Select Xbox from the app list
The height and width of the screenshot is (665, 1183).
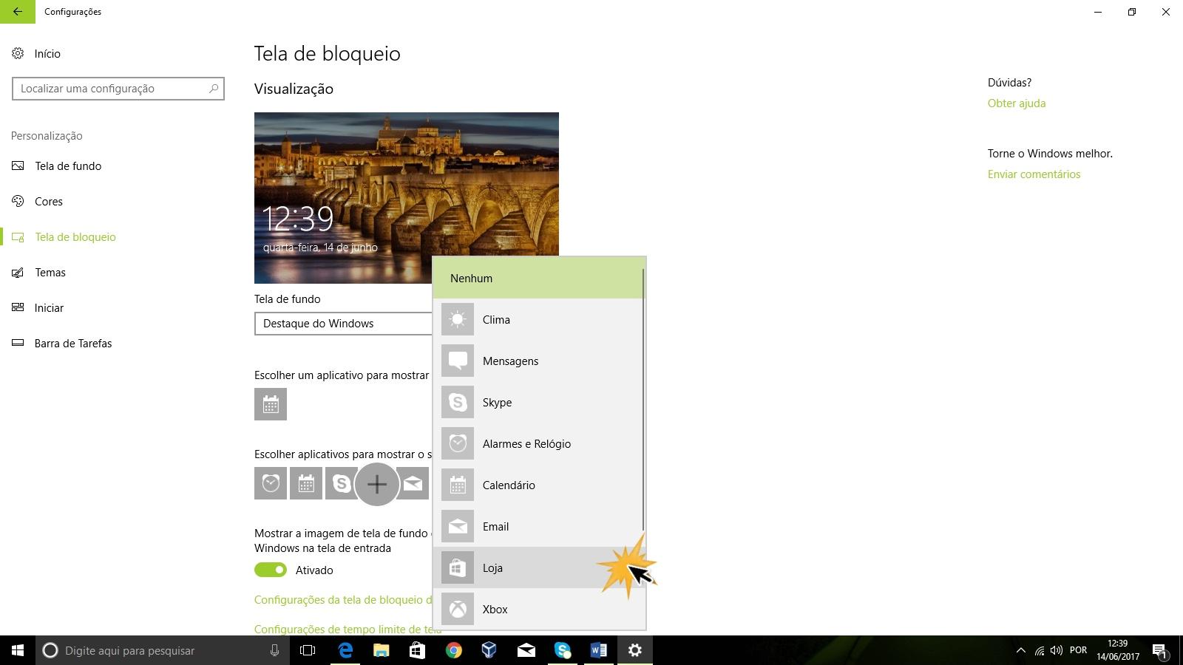click(x=538, y=610)
